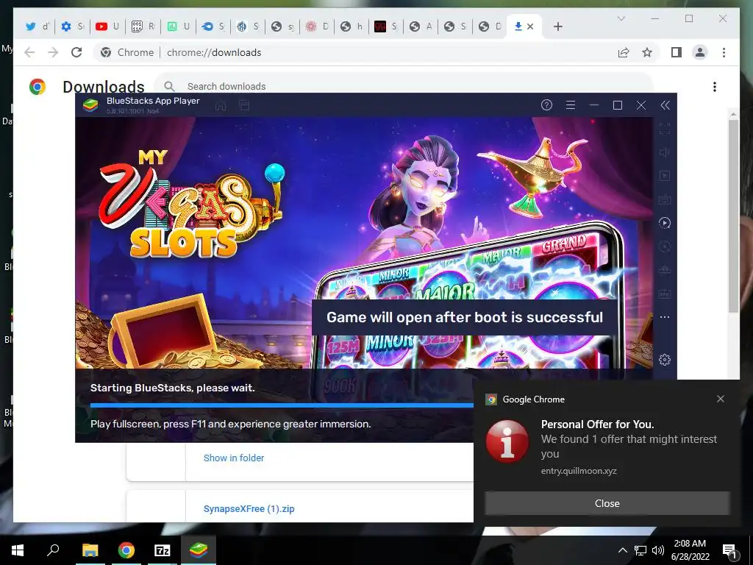Click the system tray volume icon
Viewport: 753px width, 565px height.
pyautogui.click(x=658, y=550)
